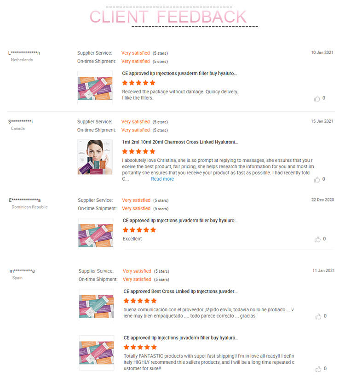Like the Netherlands review with thumbs-up icon
Screen dimensions: 345x383
point(317,98)
